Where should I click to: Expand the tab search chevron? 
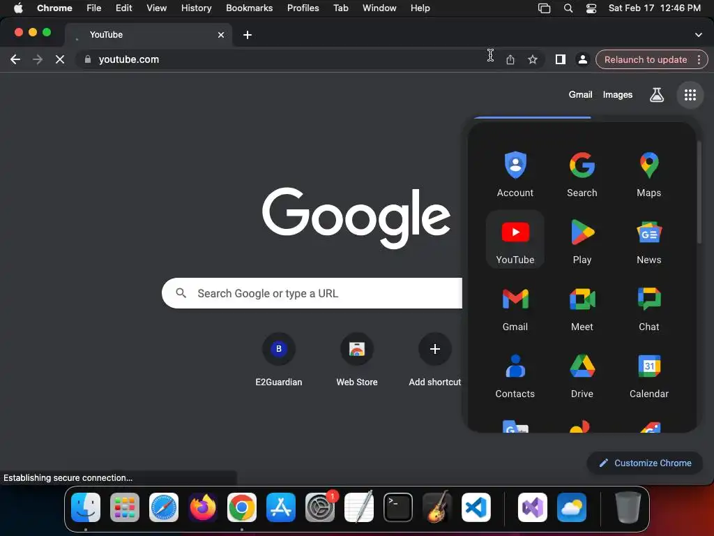pos(698,35)
